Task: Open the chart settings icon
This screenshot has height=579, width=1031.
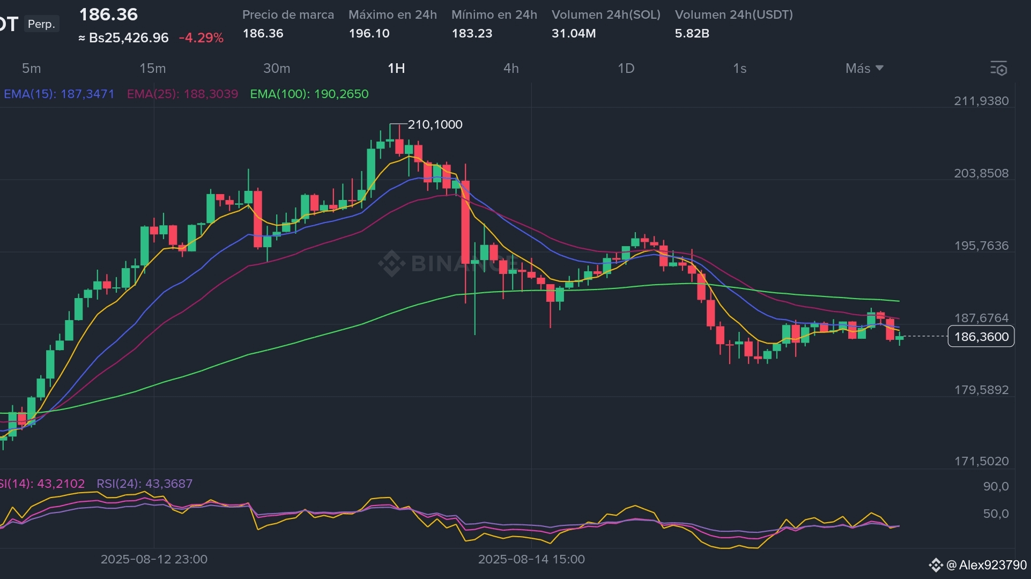Action: click(998, 69)
